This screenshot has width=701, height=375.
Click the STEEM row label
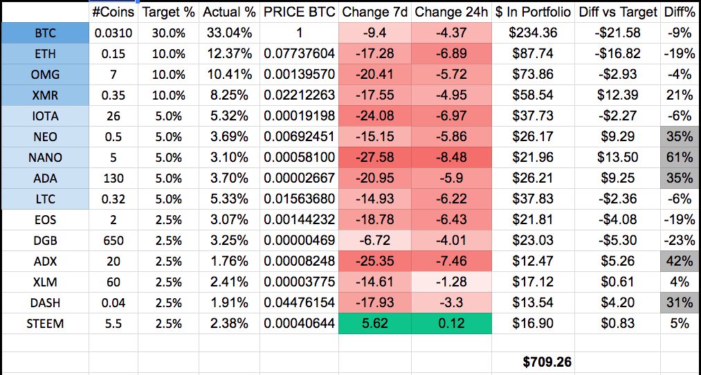tap(45, 323)
